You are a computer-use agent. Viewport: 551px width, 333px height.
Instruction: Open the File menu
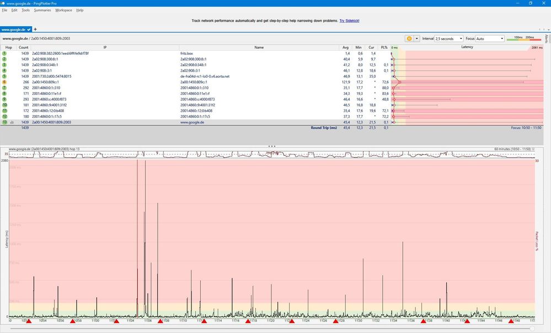[4, 10]
